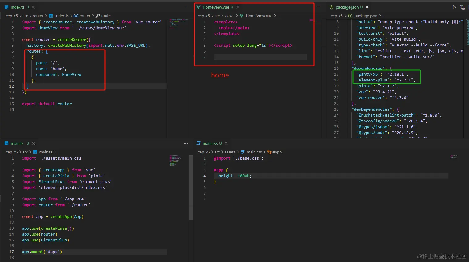The image size is (469, 262).
Task: Click the minimap of index.ts editor
Action: tap(178, 23)
